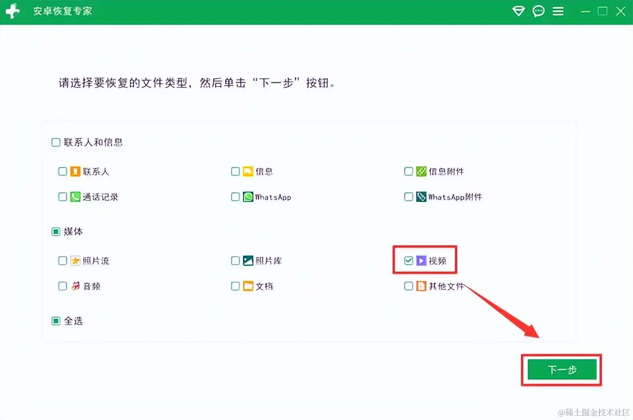Screen dimensions: 633x420
Task: Click the 联系人和信息 label text
Action: [93, 143]
